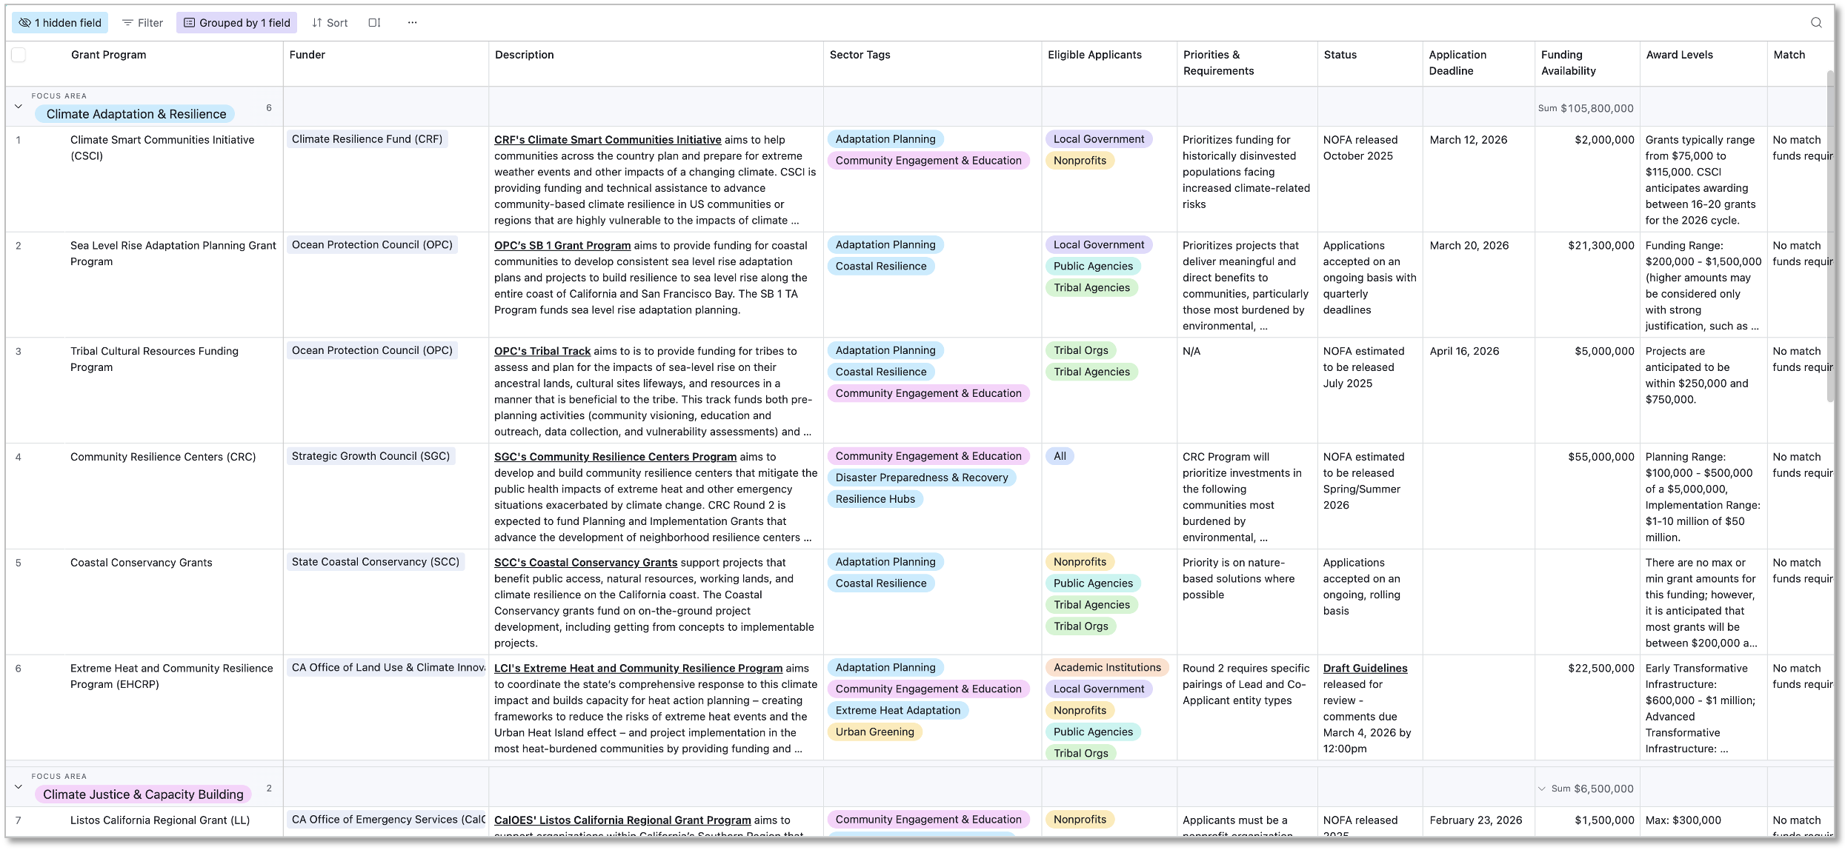Open the Draft Guidelines link
Viewport: 1845px width, 850px height.
(1365, 668)
